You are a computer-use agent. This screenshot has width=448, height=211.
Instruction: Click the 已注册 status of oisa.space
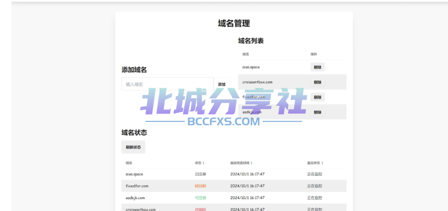200,174
